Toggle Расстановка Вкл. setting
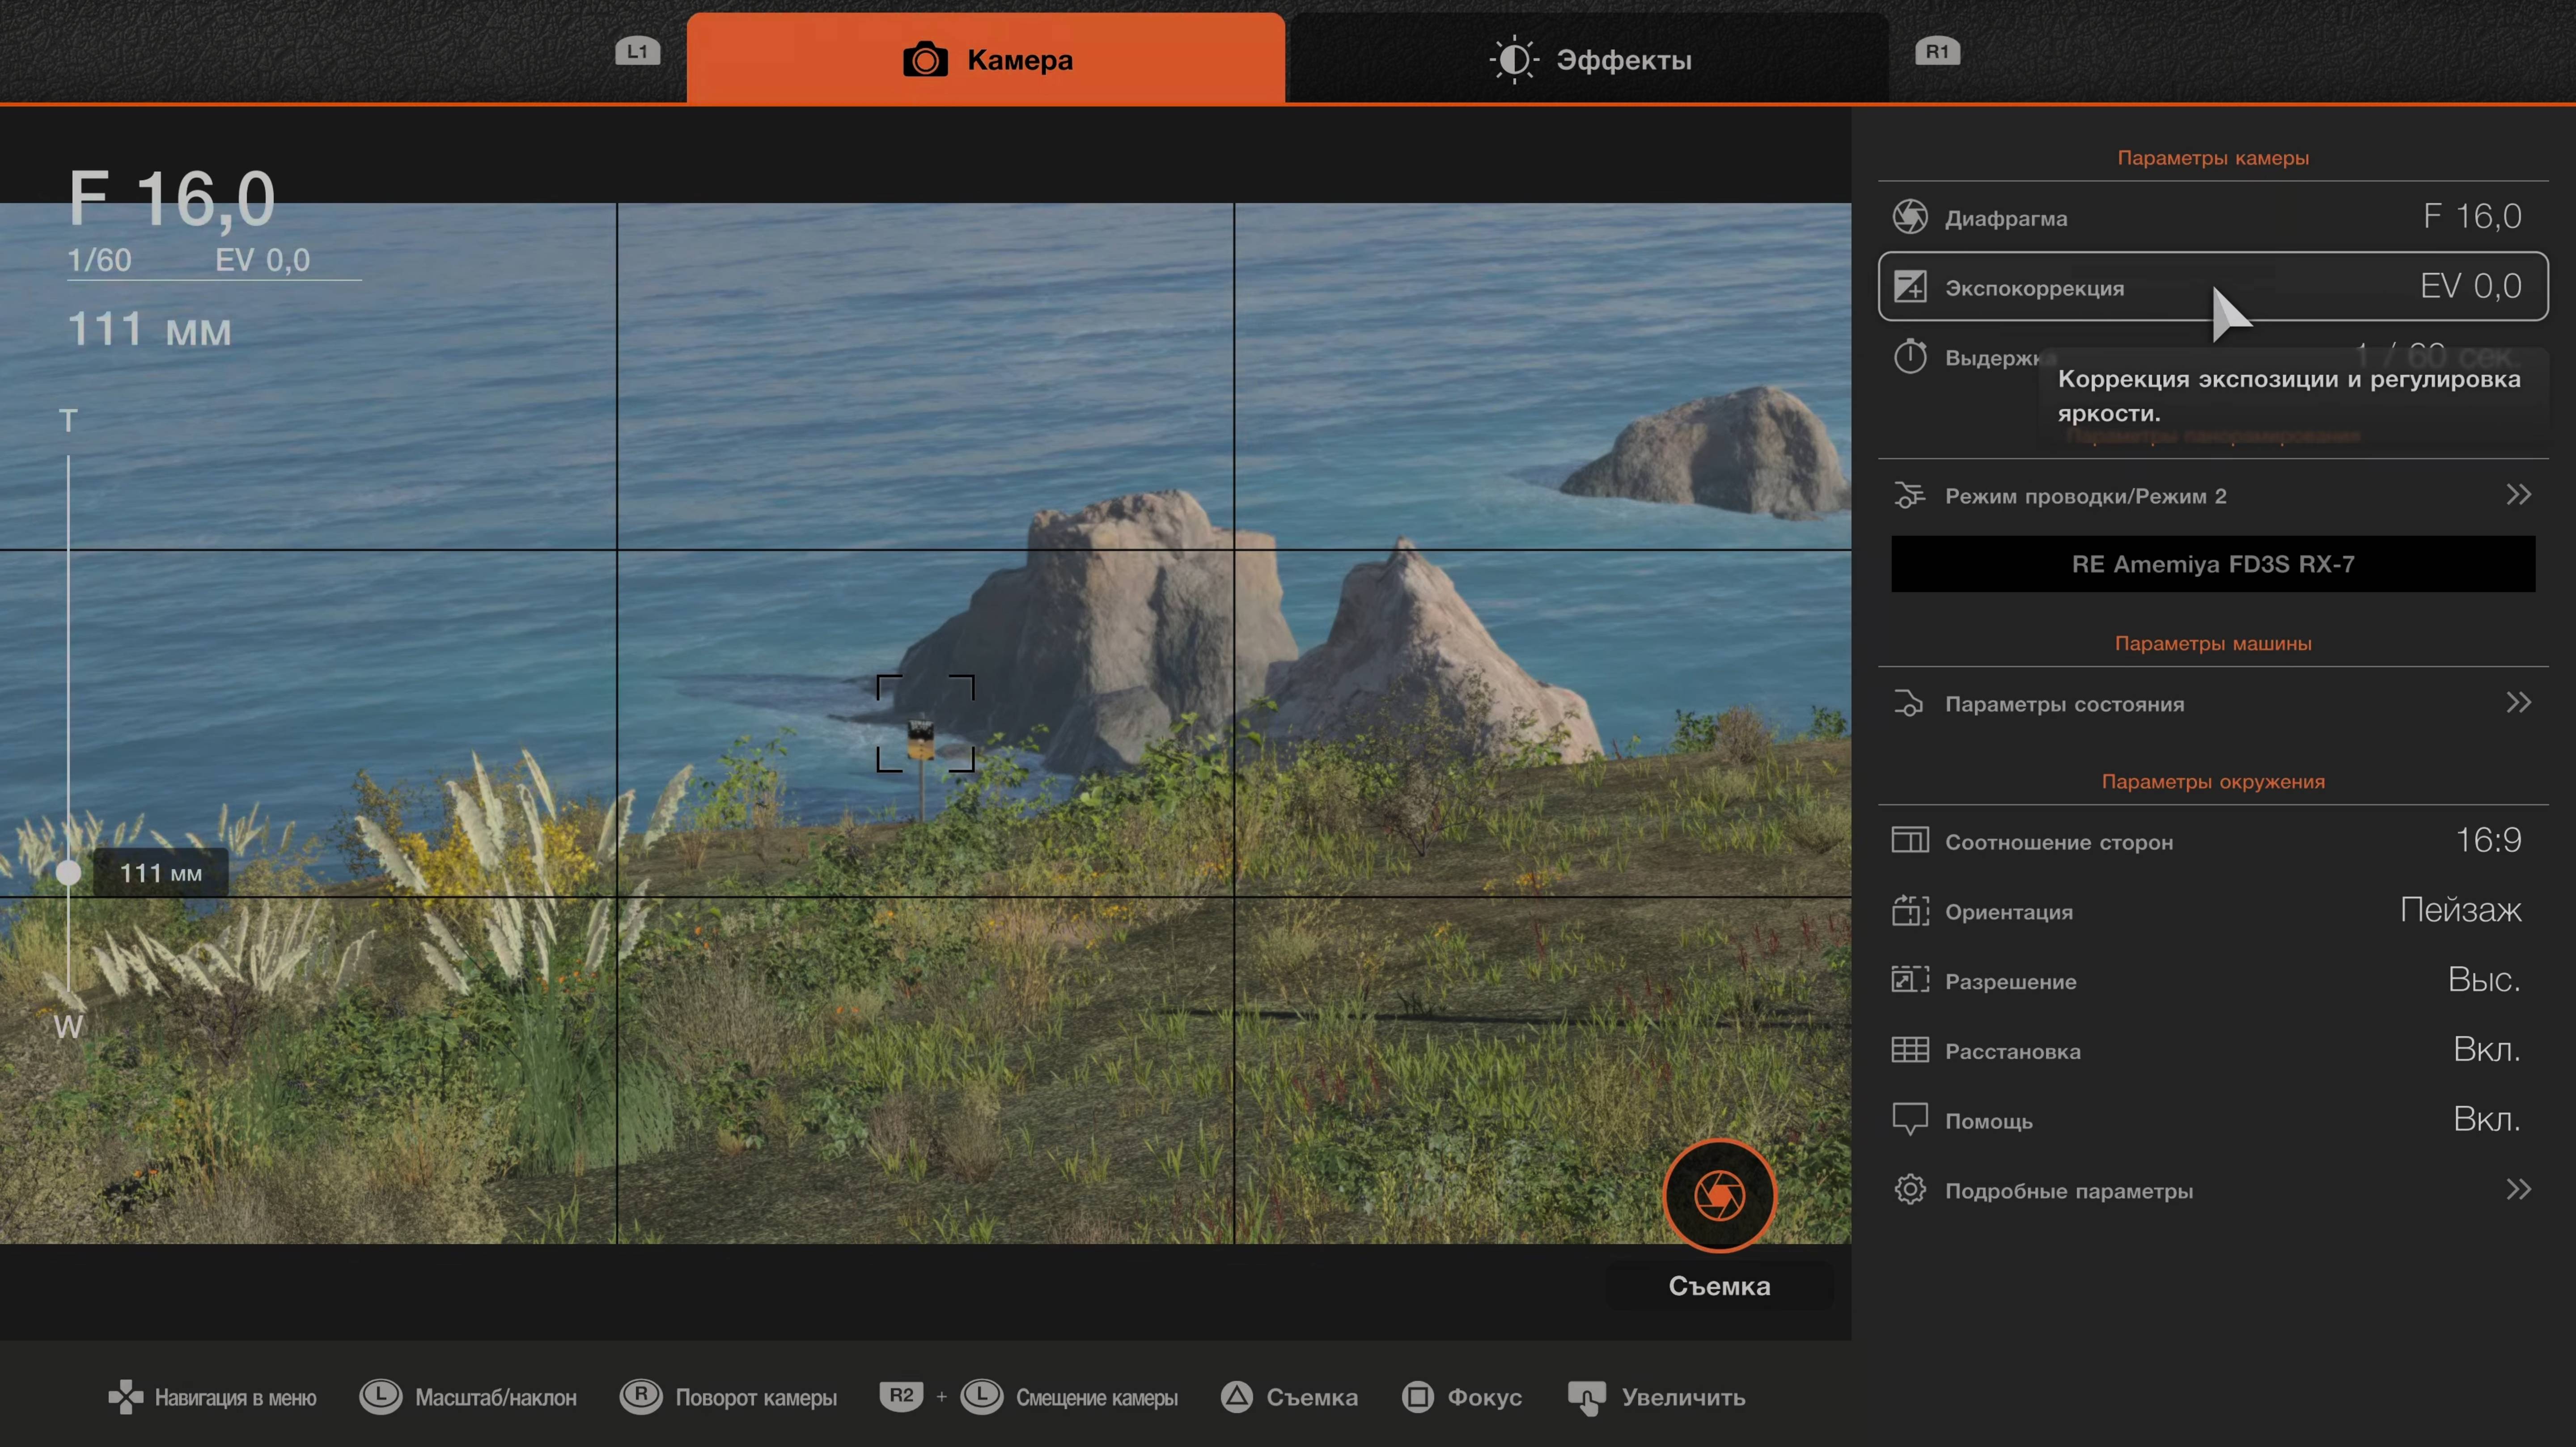The image size is (2576, 1447). 2487,1049
